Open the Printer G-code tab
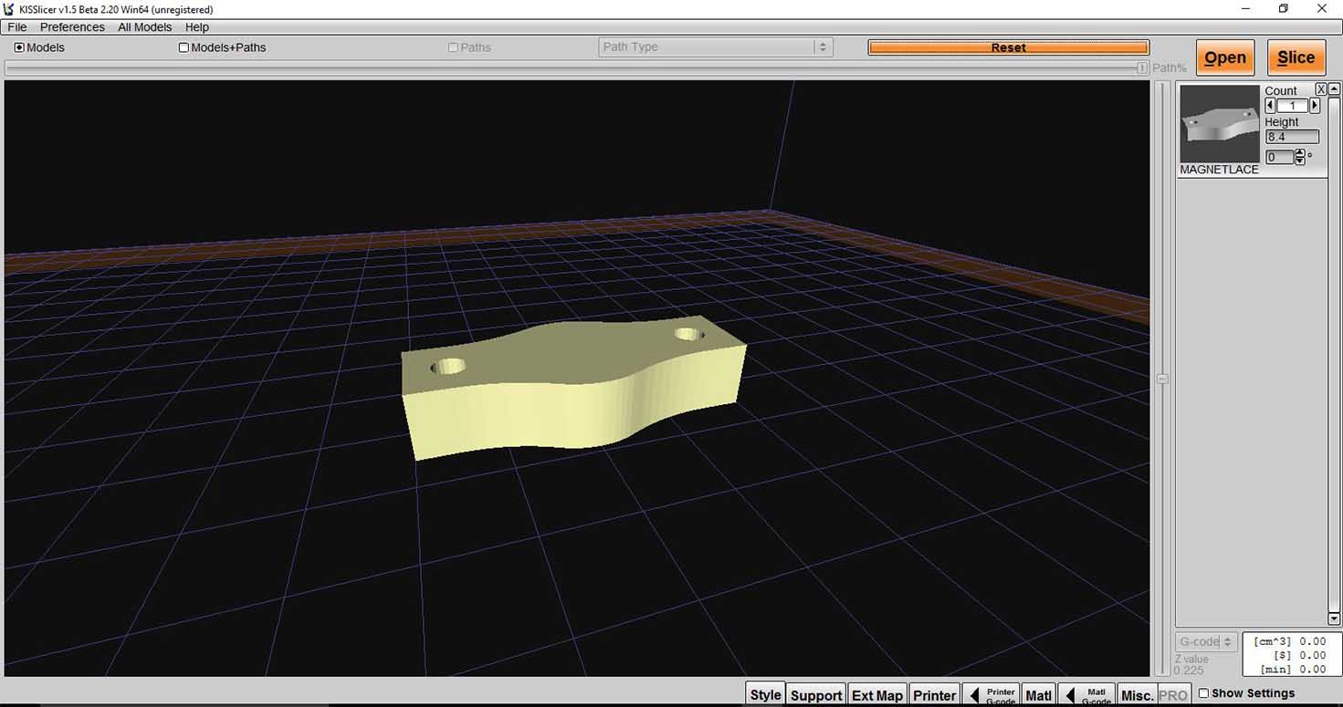Image resolution: width=1343 pixels, height=707 pixels. (x=991, y=694)
